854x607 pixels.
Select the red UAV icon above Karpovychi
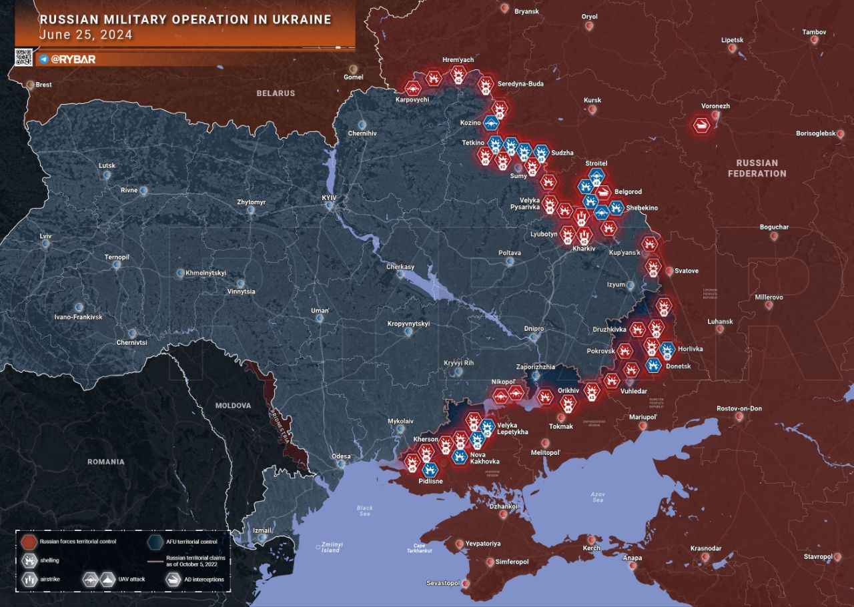(x=412, y=88)
